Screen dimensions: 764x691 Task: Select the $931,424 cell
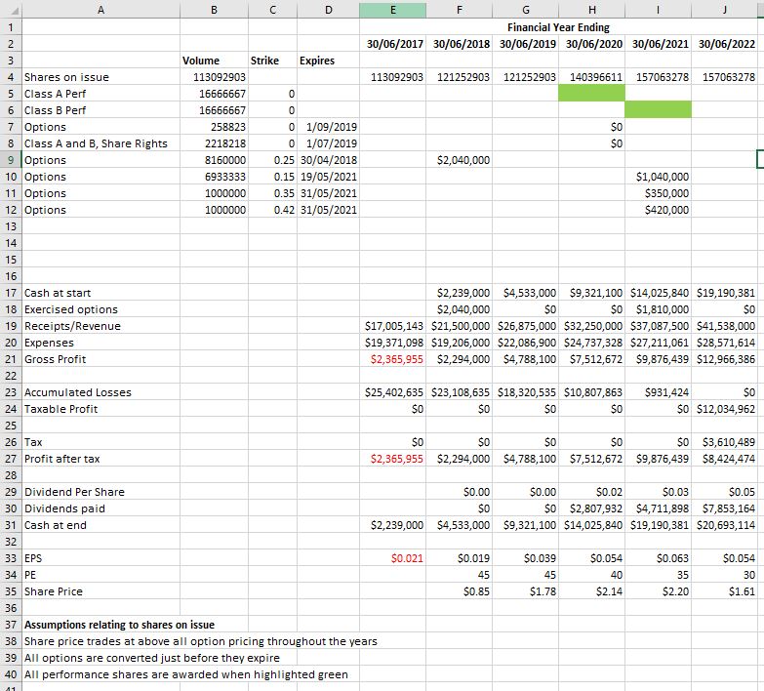tap(658, 392)
